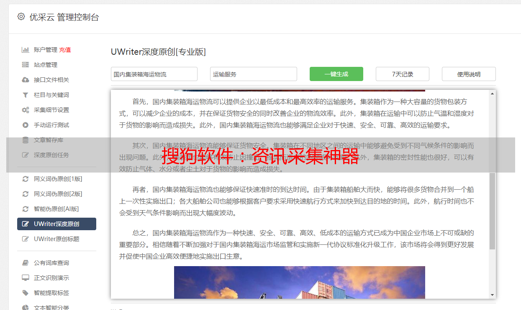The height and width of the screenshot is (310, 521).
Task: Click the tag icon next to 智能提取标签
Action: 26,293
